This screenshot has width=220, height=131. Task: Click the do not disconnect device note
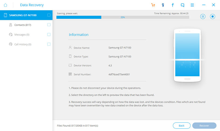105,88
